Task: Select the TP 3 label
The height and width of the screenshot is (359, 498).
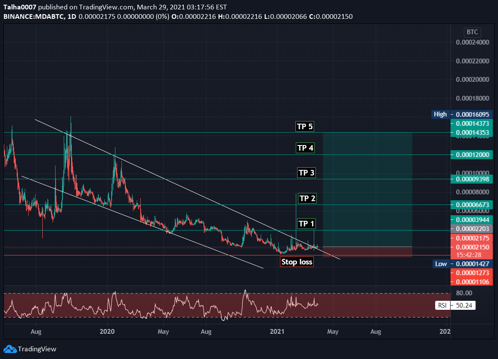Action: click(306, 173)
